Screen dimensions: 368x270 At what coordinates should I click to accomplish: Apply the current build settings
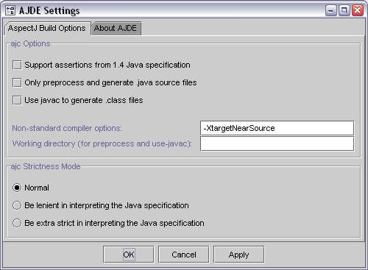[x=239, y=255]
